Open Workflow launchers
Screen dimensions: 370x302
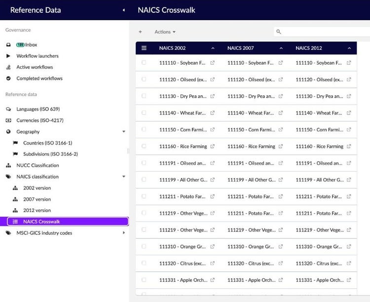37,56
